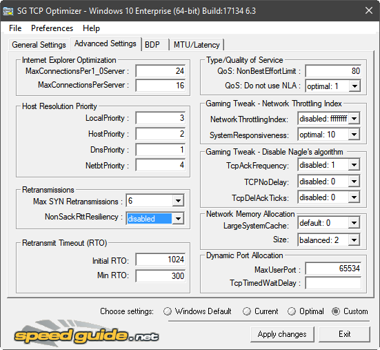The width and height of the screenshot is (380, 350).
Task: Switch to the General Settings tab
Action: [39, 45]
